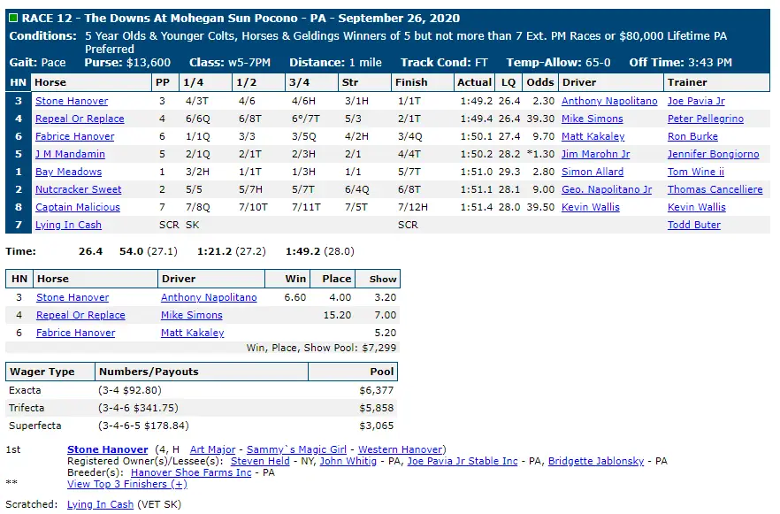The height and width of the screenshot is (514, 780).
Task: Open driver Mike Simons in results table
Action: [x=592, y=119]
